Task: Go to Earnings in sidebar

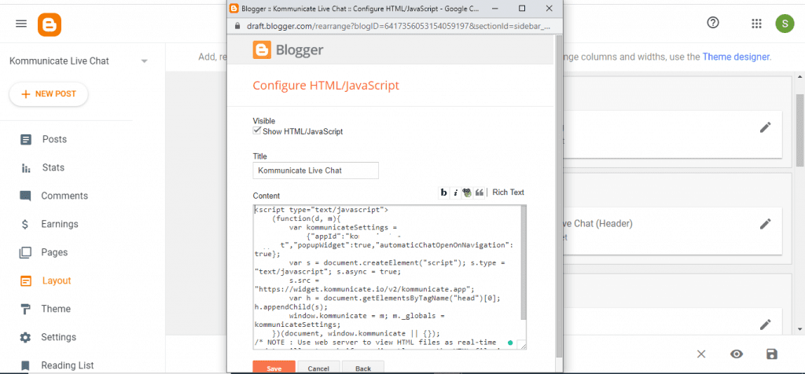Action: pos(60,224)
